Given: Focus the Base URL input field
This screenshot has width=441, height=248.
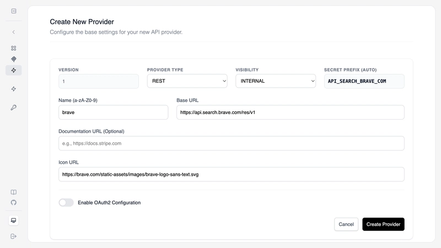Looking at the screenshot, I should pos(290,112).
